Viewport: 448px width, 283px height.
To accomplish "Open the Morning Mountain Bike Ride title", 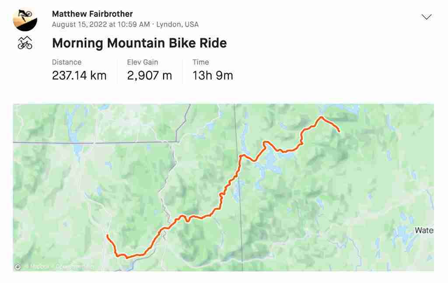I will click(140, 43).
